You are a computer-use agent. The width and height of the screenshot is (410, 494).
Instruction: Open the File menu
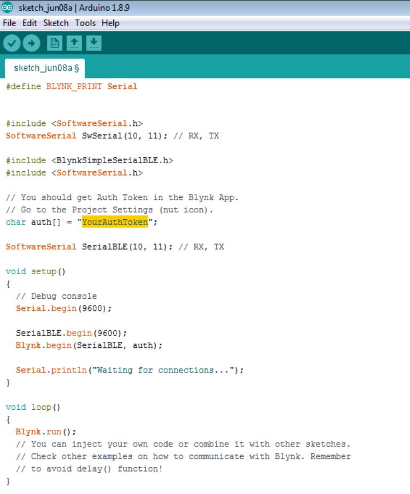pos(10,23)
